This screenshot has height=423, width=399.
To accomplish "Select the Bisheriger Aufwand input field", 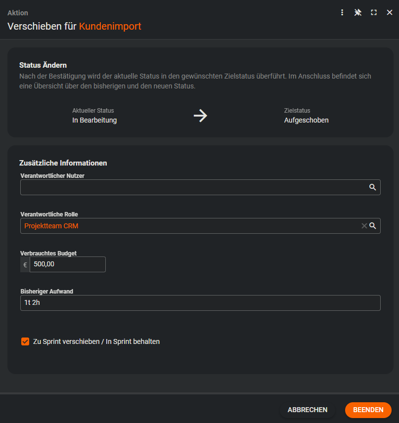I will (200, 303).
